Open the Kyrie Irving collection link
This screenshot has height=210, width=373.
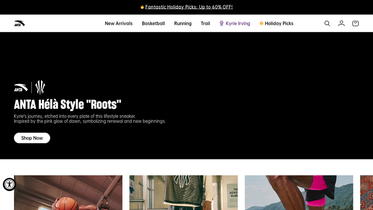238,23
